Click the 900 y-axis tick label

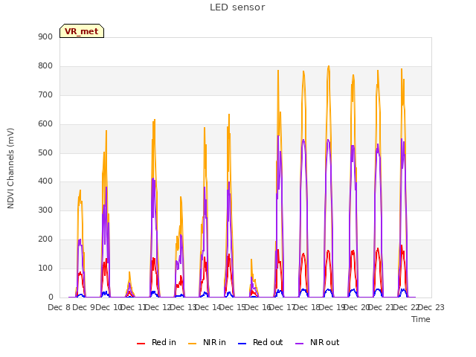[x=45, y=36]
